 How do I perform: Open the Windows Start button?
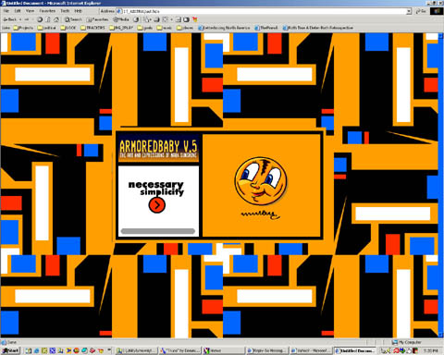pos(10,350)
